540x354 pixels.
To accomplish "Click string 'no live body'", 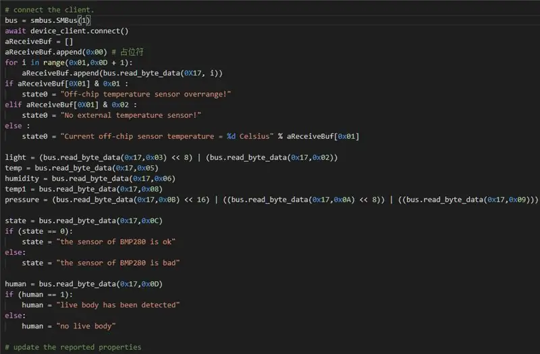I will coord(86,326).
